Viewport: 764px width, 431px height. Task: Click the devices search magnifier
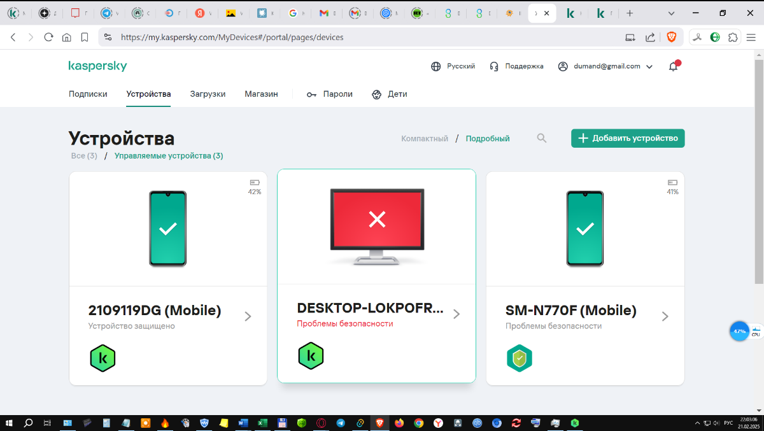point(542,138)
